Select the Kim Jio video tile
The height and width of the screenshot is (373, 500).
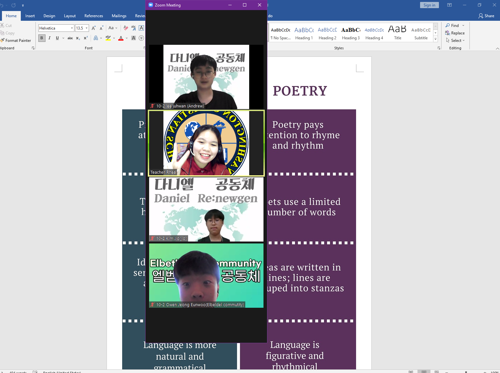(206, 209)
